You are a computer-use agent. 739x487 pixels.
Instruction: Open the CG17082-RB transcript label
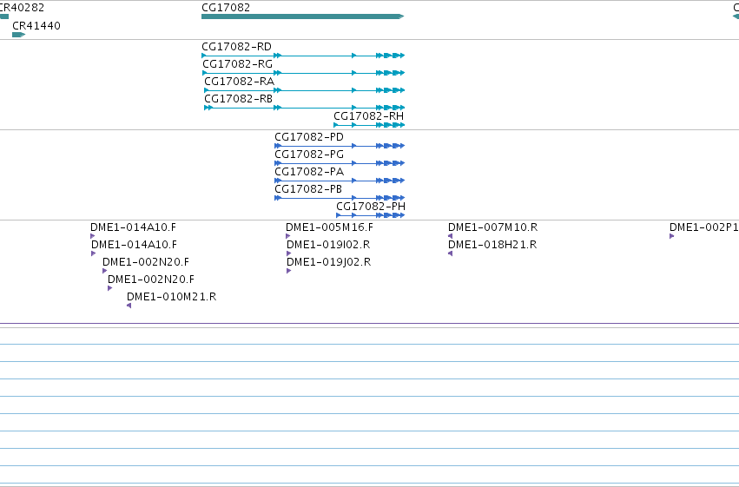pos(238,99)
